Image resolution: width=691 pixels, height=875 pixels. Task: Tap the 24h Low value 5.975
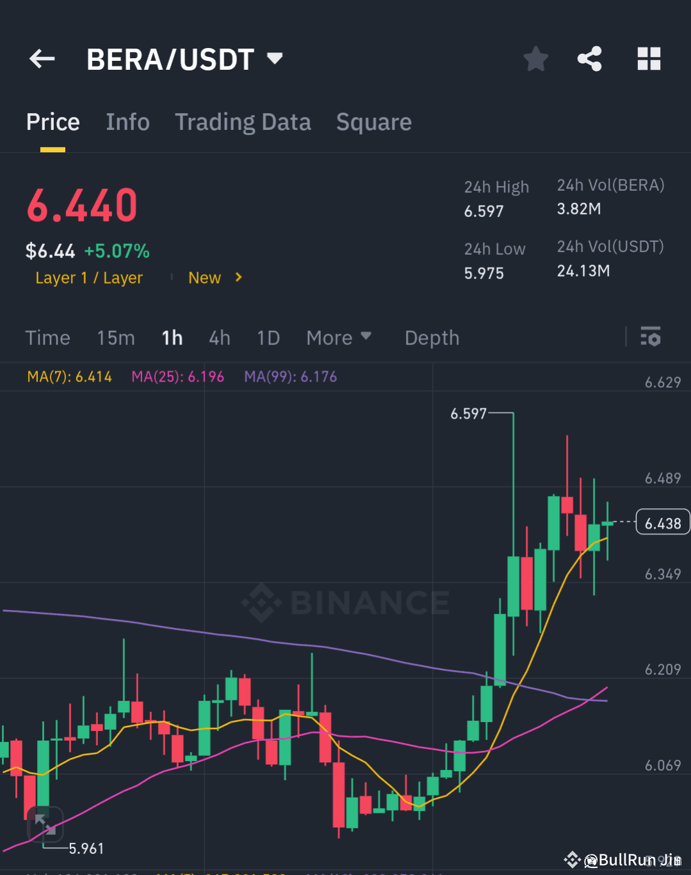click(484, 273)
